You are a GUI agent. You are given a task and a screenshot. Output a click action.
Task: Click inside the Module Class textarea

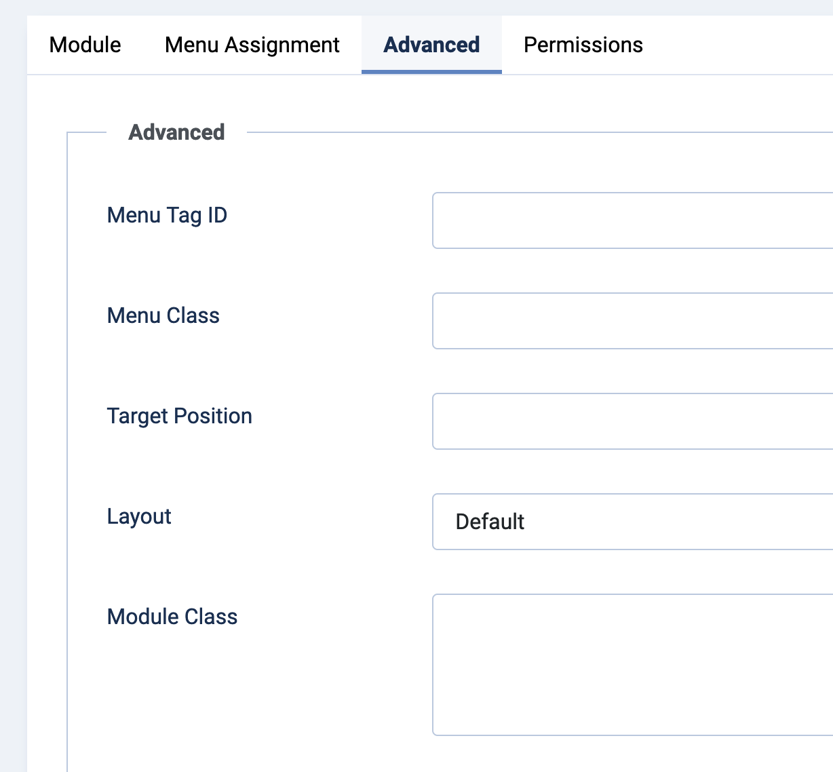pyautogui.click(x=632, y=665)
